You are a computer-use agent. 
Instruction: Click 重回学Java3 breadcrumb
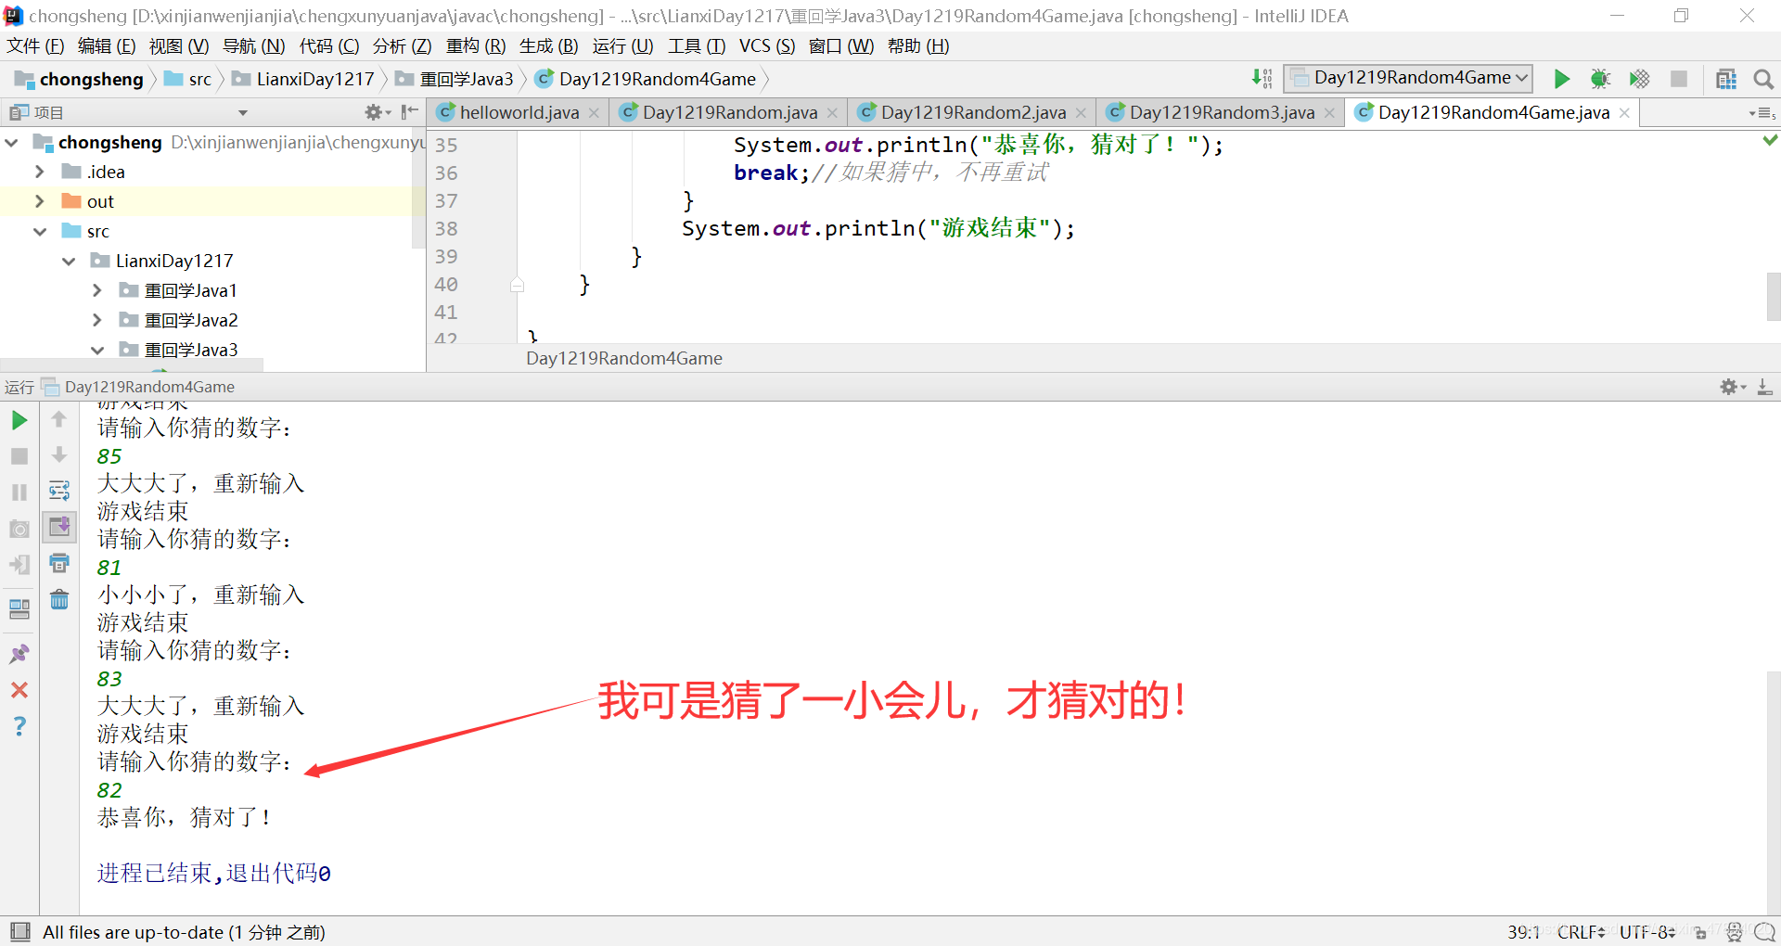coord(455,79)
